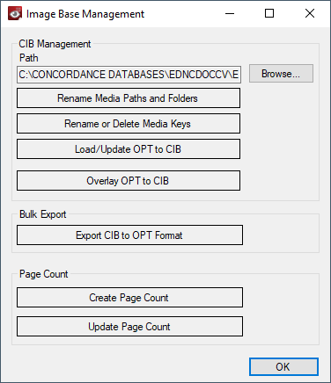Run Update Page Count

[x=129, y=327]
